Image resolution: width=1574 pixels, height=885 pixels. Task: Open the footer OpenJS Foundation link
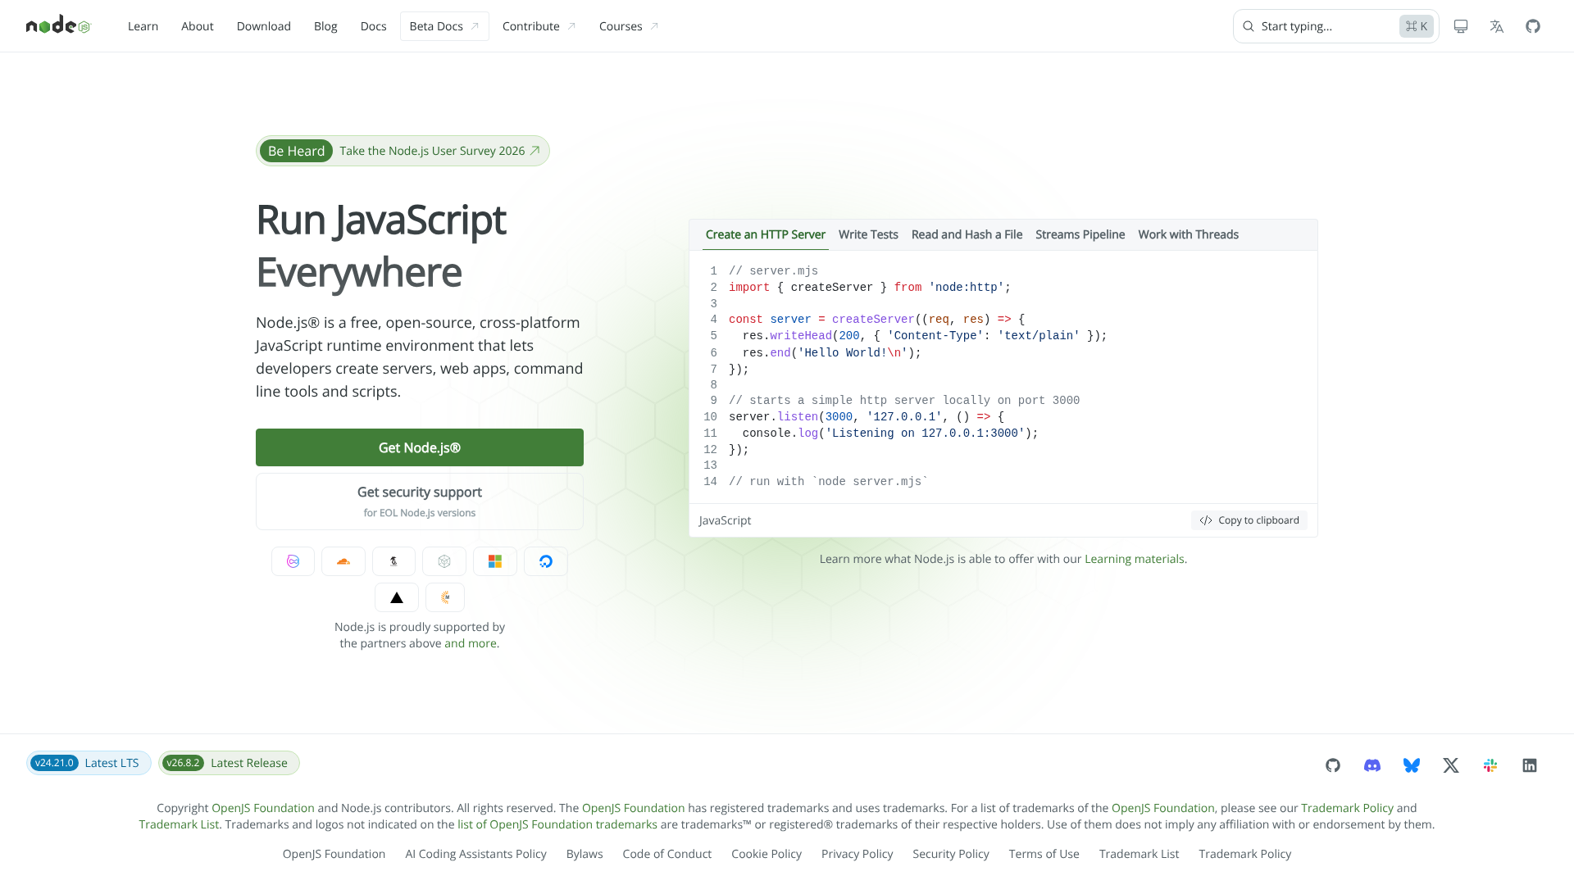pos(334,854)
